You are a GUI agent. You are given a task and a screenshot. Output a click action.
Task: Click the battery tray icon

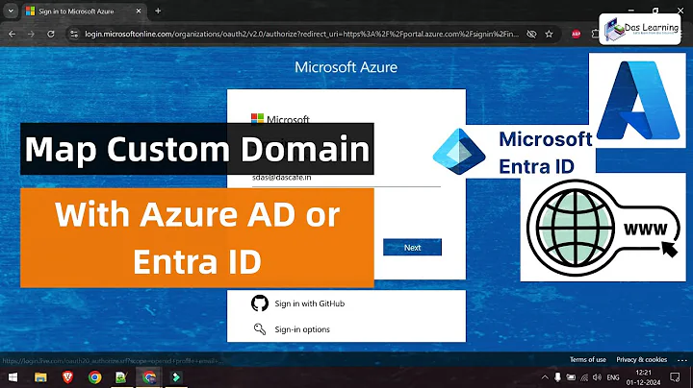[571, 377]
